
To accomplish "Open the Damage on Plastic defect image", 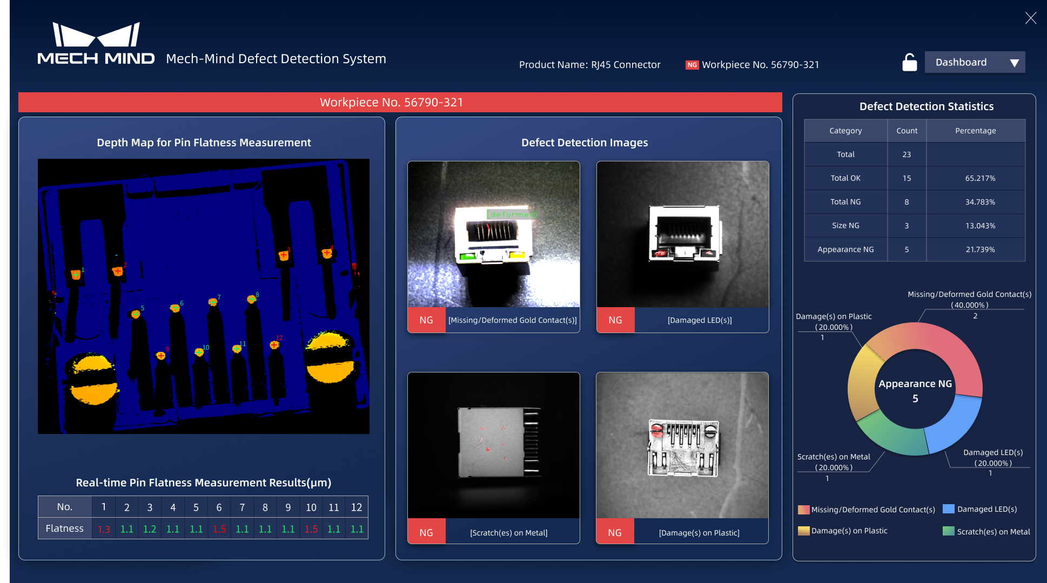I will (x=682, y=445).
